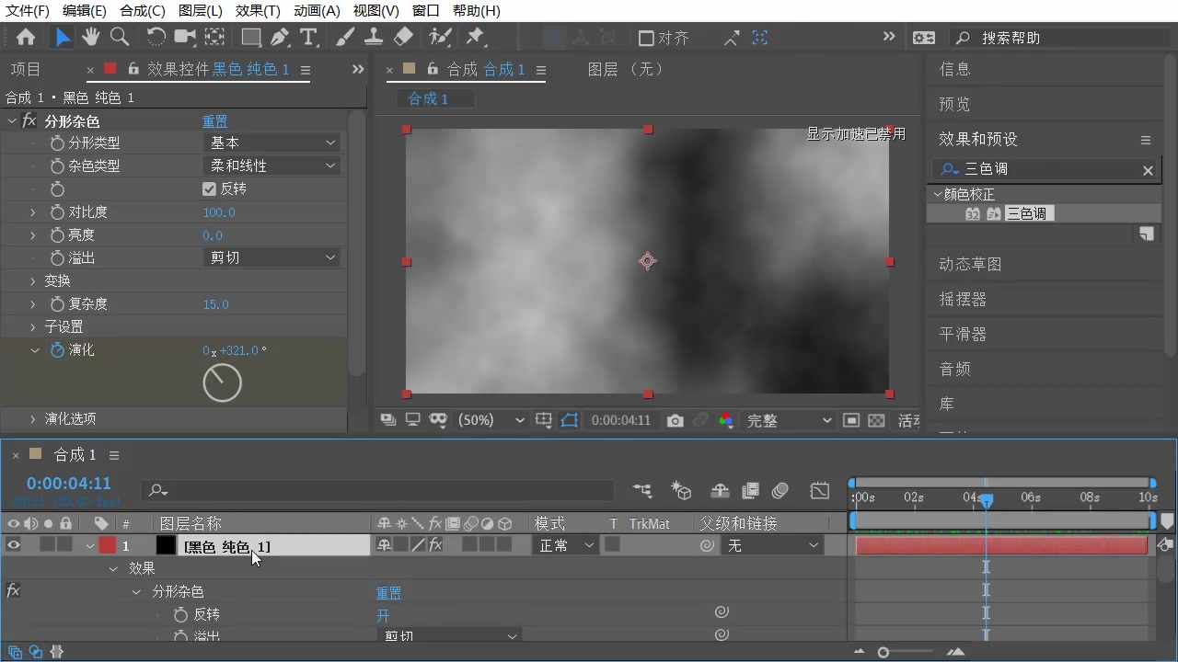Select the Unified Camera tool
Image resolution: width=1178 pixels, height=662 pixels.
[x=186, y=37]
